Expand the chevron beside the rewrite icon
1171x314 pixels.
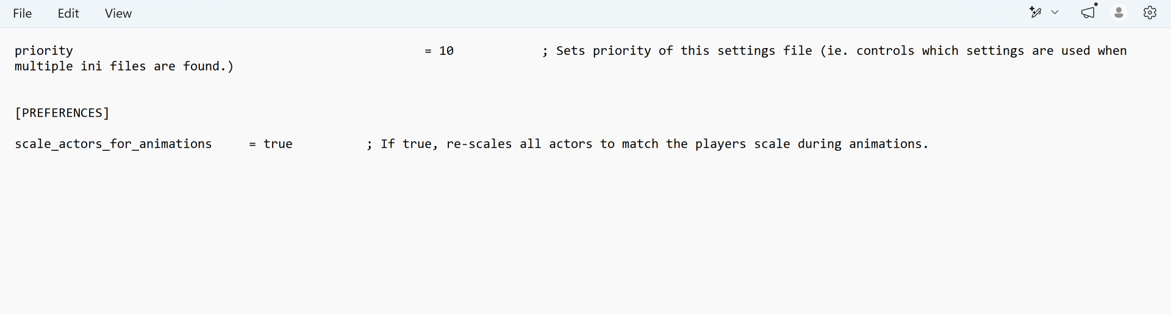1055,12
